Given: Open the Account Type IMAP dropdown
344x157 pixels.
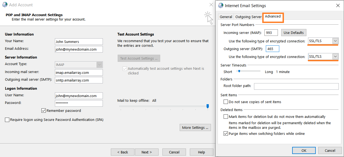Looking at the screenshot, I should (x=99, y=65).
